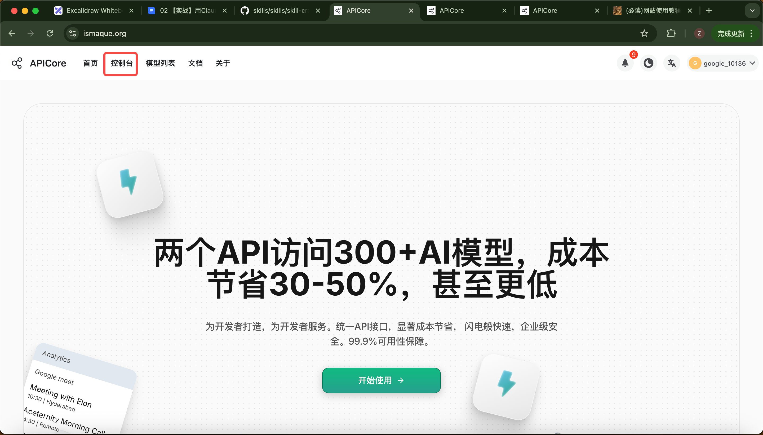Close the GitHub skills tab
This screenshot has height=435, width=763.
pyautogui.click(x=318, y=10)
